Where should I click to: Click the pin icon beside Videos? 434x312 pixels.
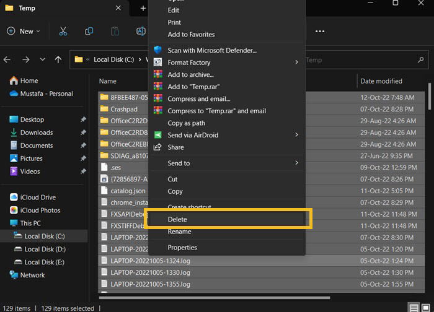[83, 171]
